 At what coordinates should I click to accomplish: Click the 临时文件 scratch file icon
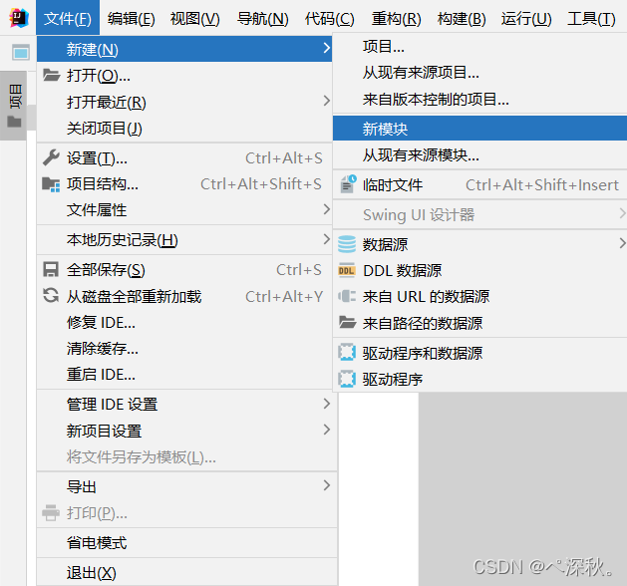point(348,184)
